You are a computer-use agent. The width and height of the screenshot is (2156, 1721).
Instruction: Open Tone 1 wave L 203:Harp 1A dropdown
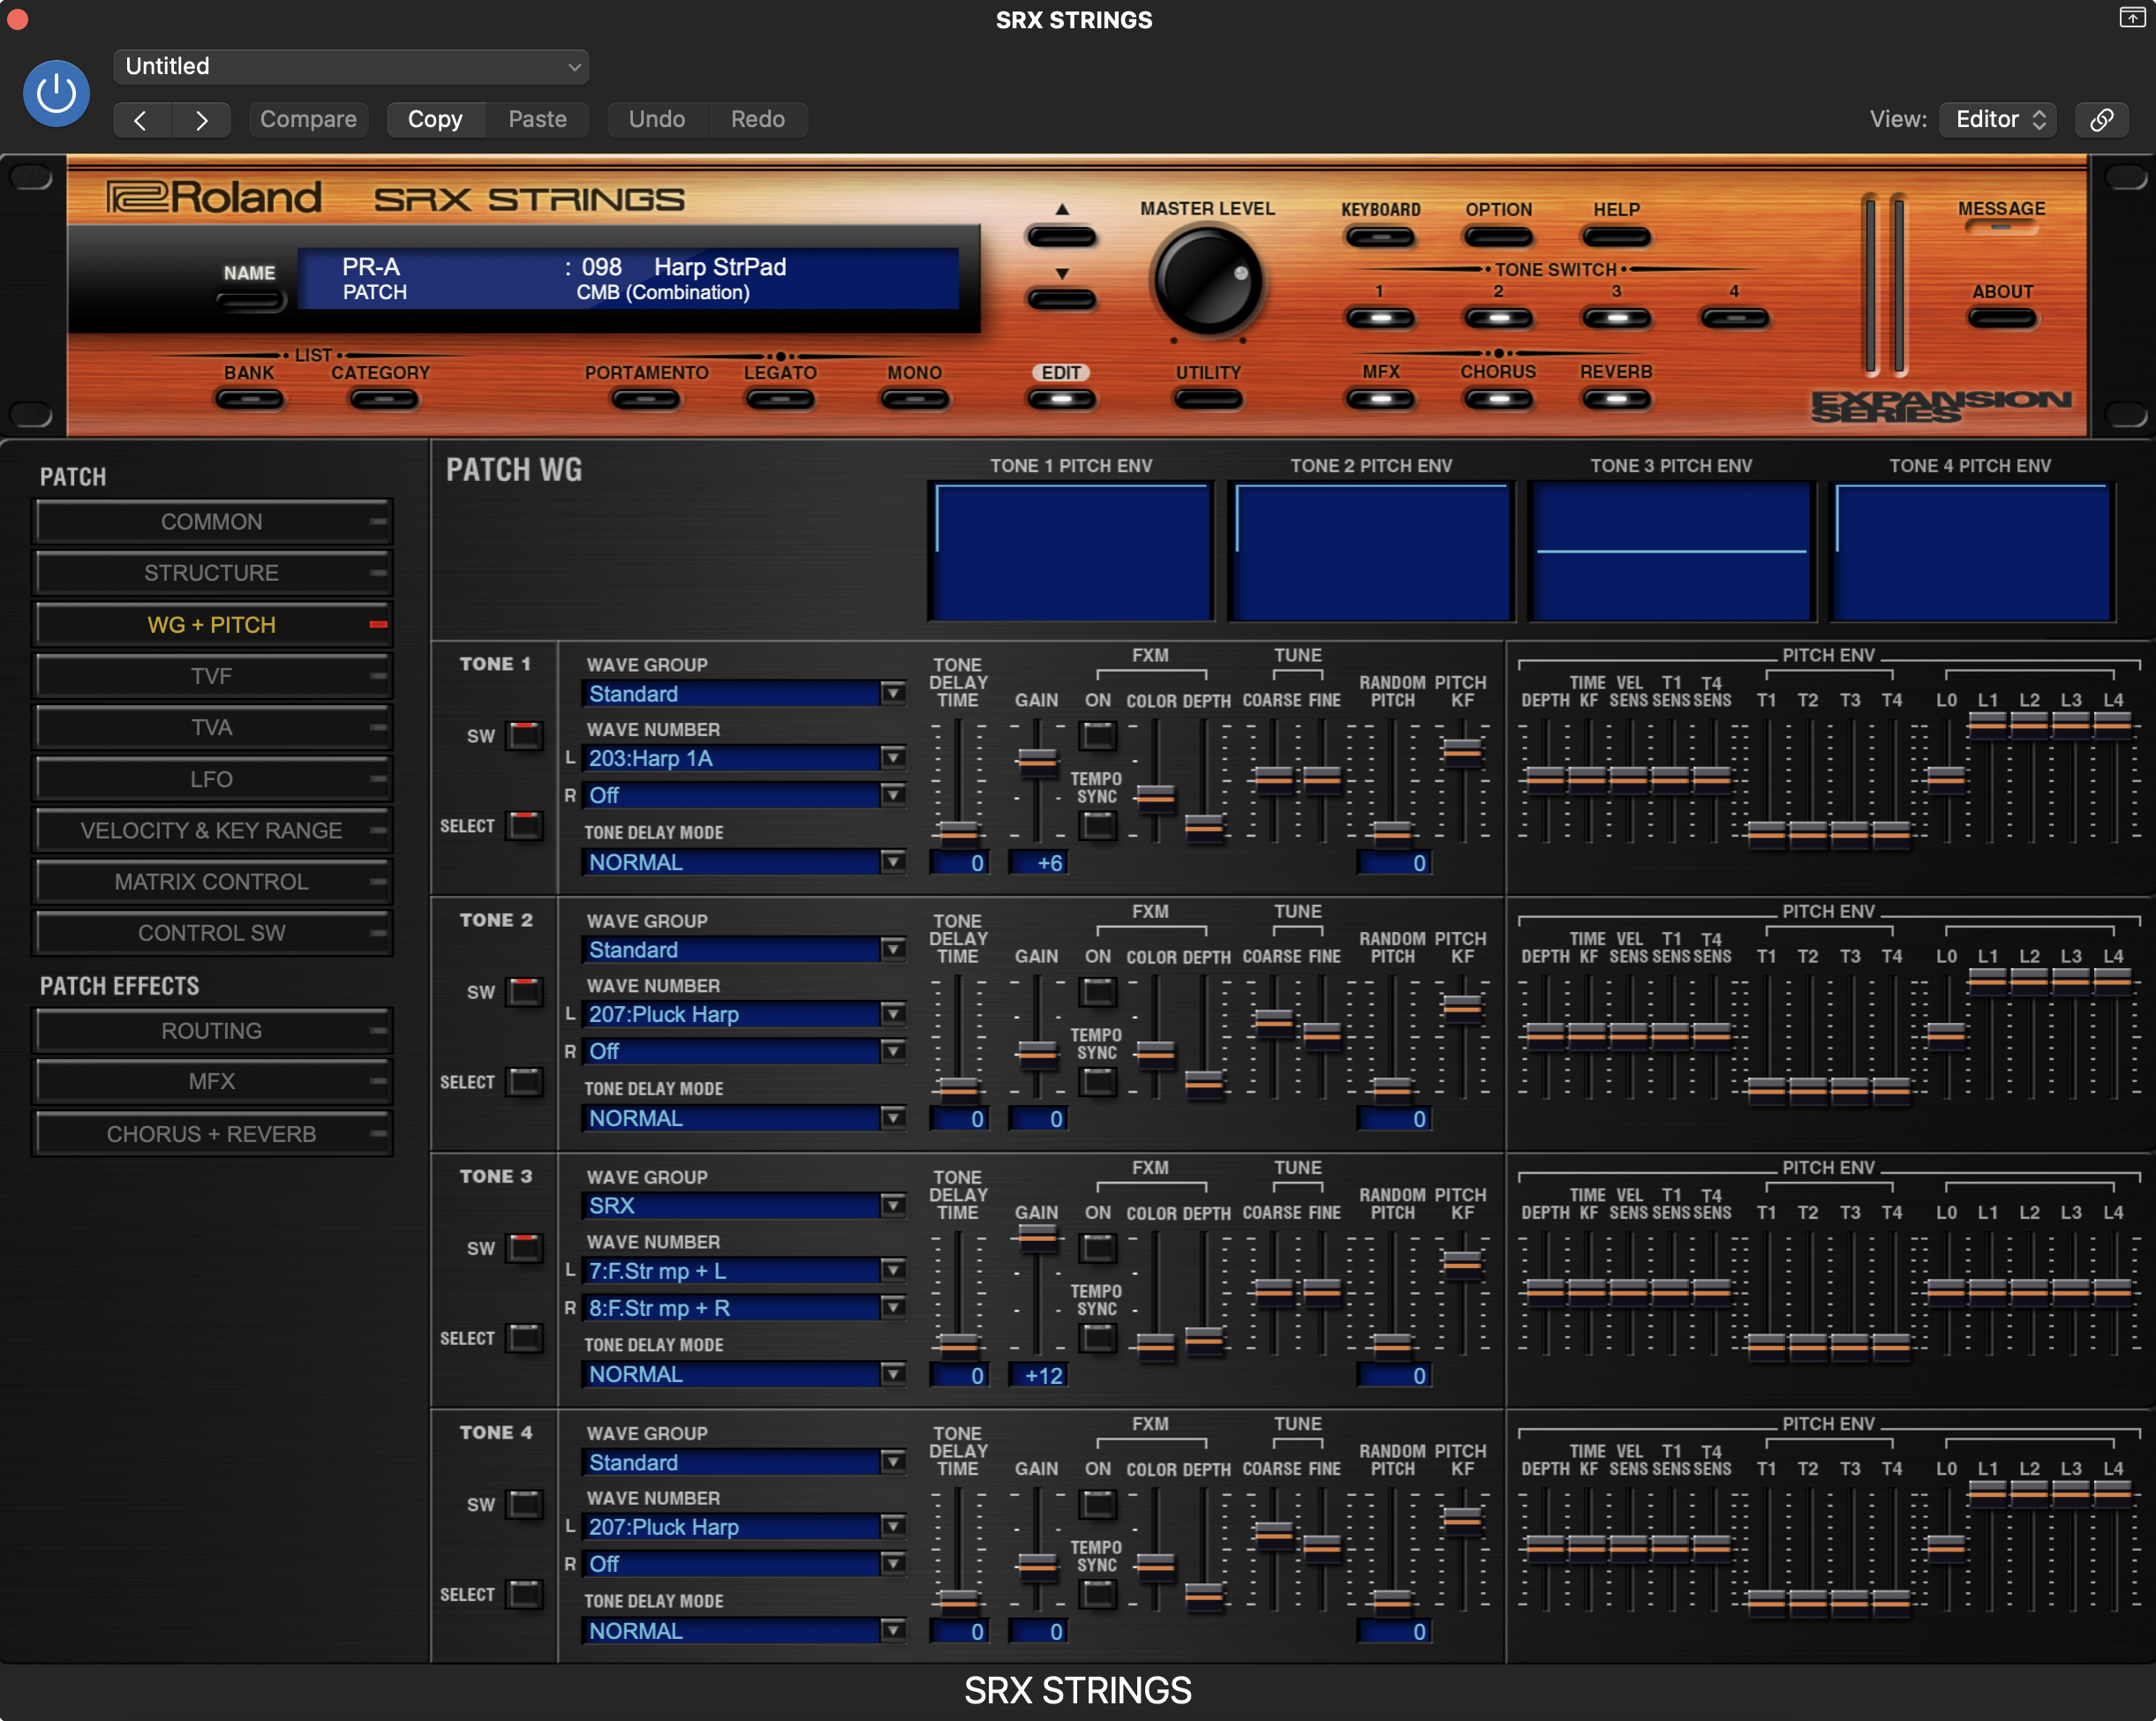point(744,758)
